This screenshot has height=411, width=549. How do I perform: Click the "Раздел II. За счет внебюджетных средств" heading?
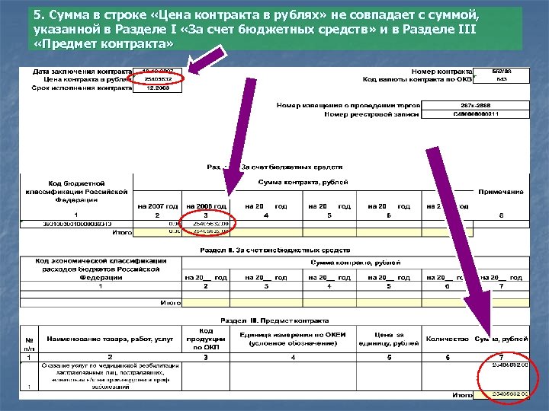click(x=274, y=250)
